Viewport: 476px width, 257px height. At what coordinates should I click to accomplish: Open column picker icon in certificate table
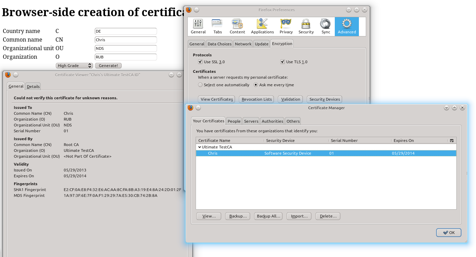(x=452, y=141)
